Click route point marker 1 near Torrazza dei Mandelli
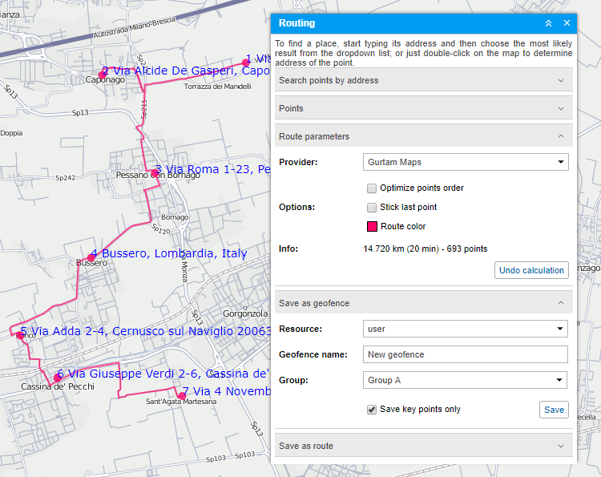Image resolution: width=601 pixels, height=477 pixels. click(x=246, y=63)
